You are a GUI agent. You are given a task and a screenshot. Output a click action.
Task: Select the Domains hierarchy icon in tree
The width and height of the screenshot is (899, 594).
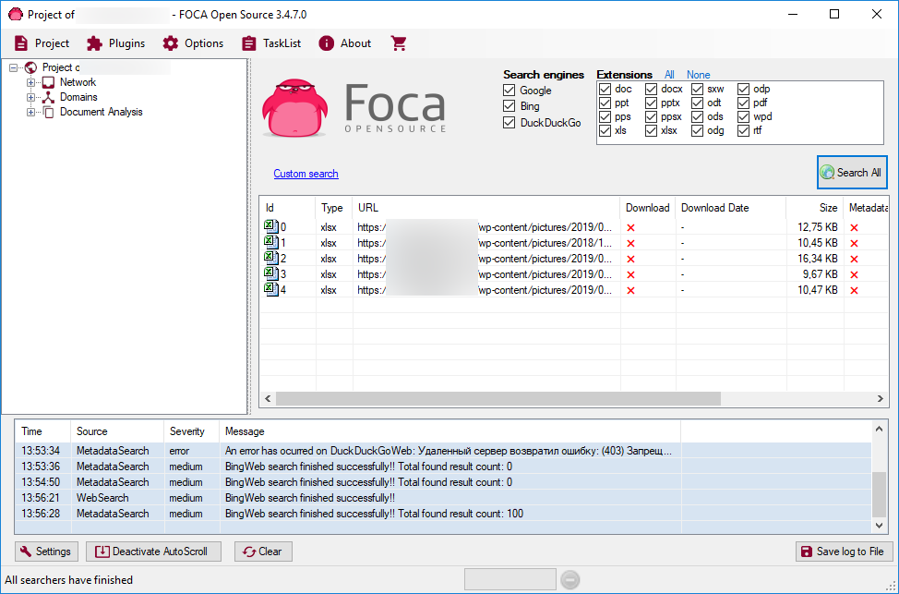click(x=49, y=98)
